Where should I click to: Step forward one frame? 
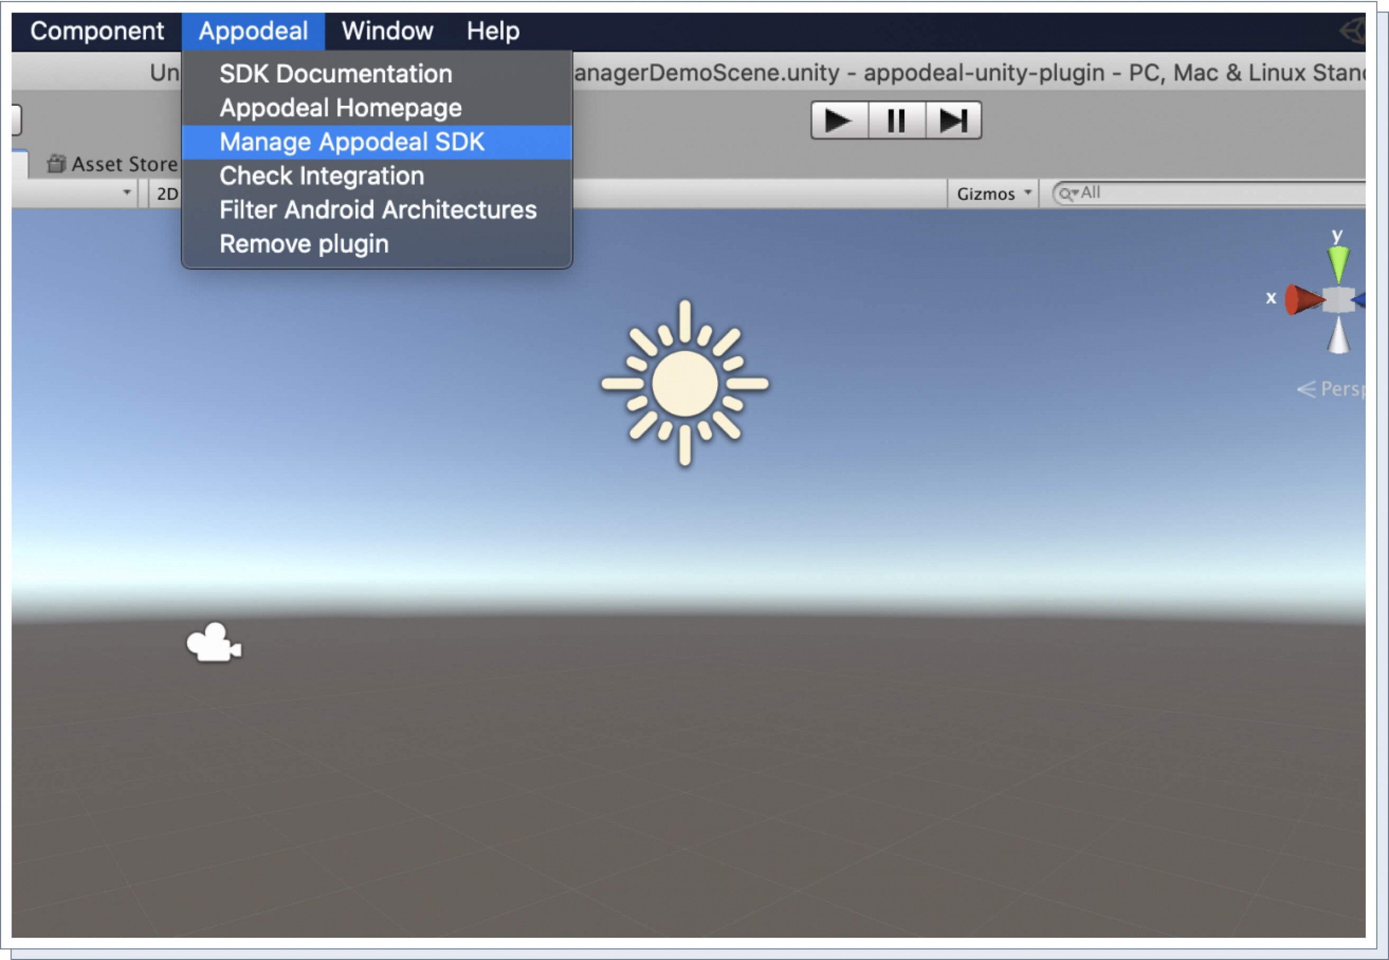pyautogui.click(x=953, y=120)
